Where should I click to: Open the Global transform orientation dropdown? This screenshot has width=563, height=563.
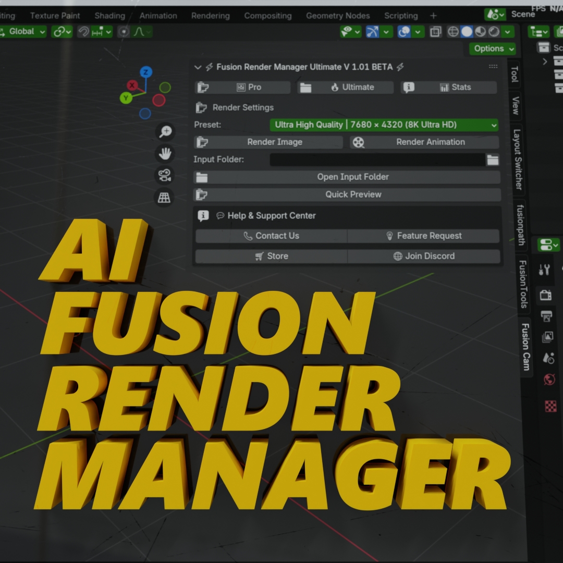tap(23, 32)
